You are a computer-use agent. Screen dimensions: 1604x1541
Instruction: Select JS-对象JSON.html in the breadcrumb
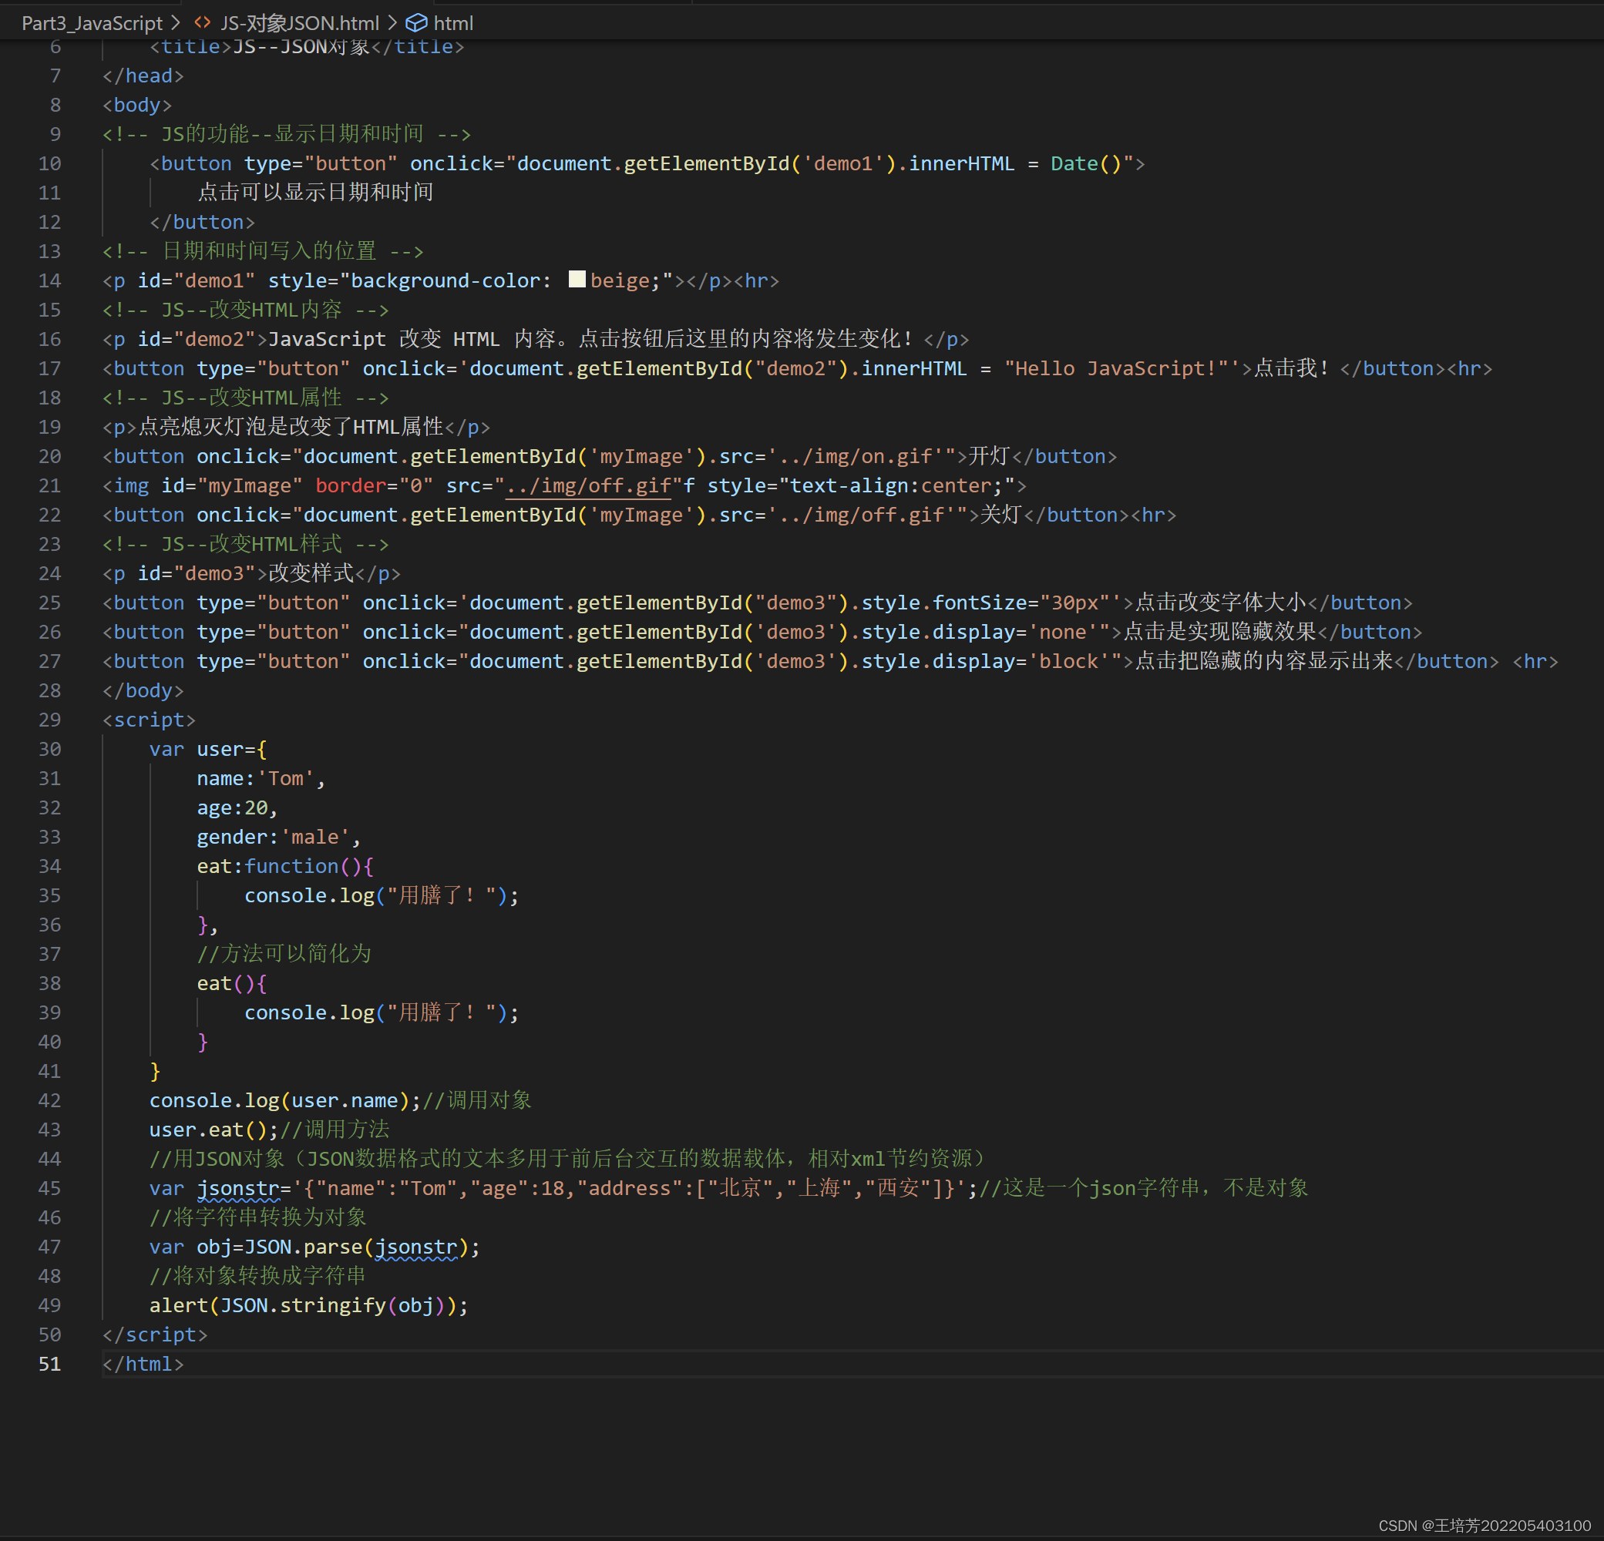click(300, 23)
